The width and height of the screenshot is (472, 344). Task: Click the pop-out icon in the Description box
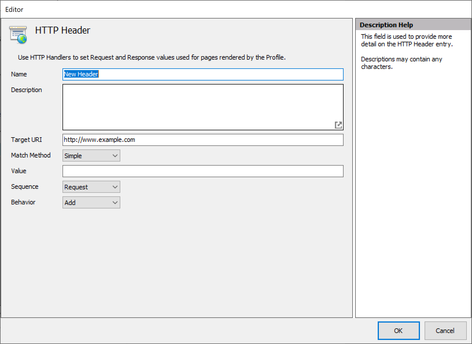[x=338, y=125]
